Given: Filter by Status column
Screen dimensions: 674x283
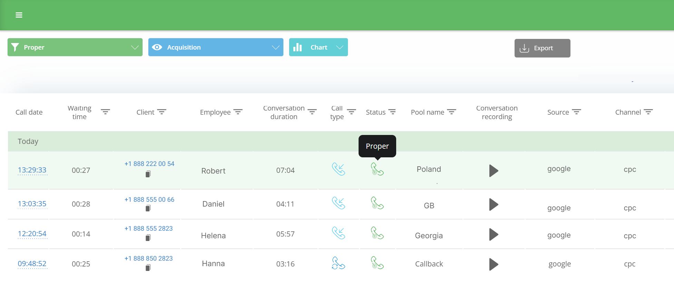Looking at the screenshot, I should [x=392, y=112].
